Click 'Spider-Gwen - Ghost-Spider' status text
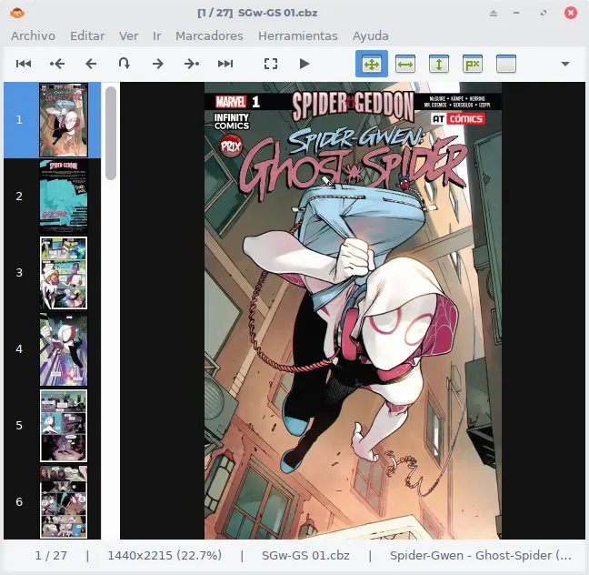The image size is (589, 575). tap(481, 556)
